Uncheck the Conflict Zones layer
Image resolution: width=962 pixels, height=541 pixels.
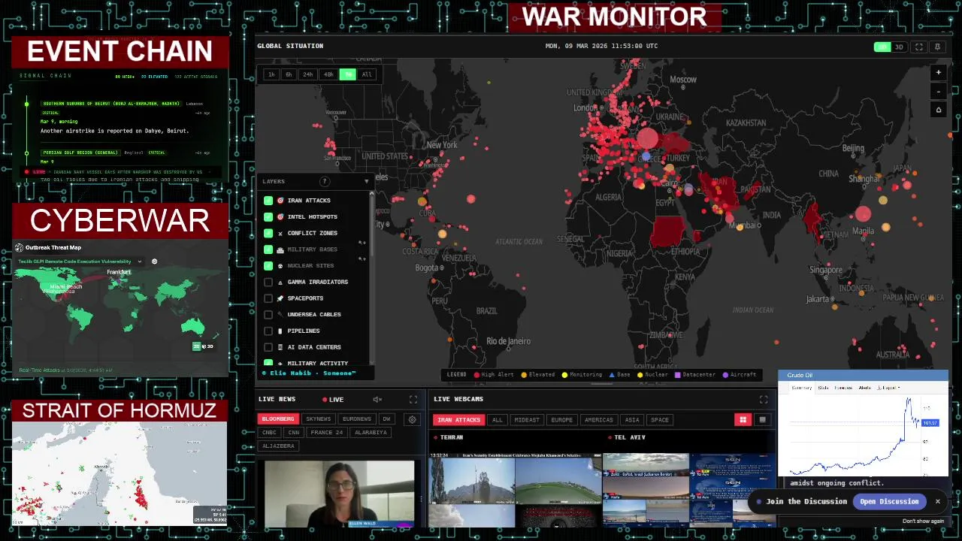pyautogui.click(x=268, y=233)
